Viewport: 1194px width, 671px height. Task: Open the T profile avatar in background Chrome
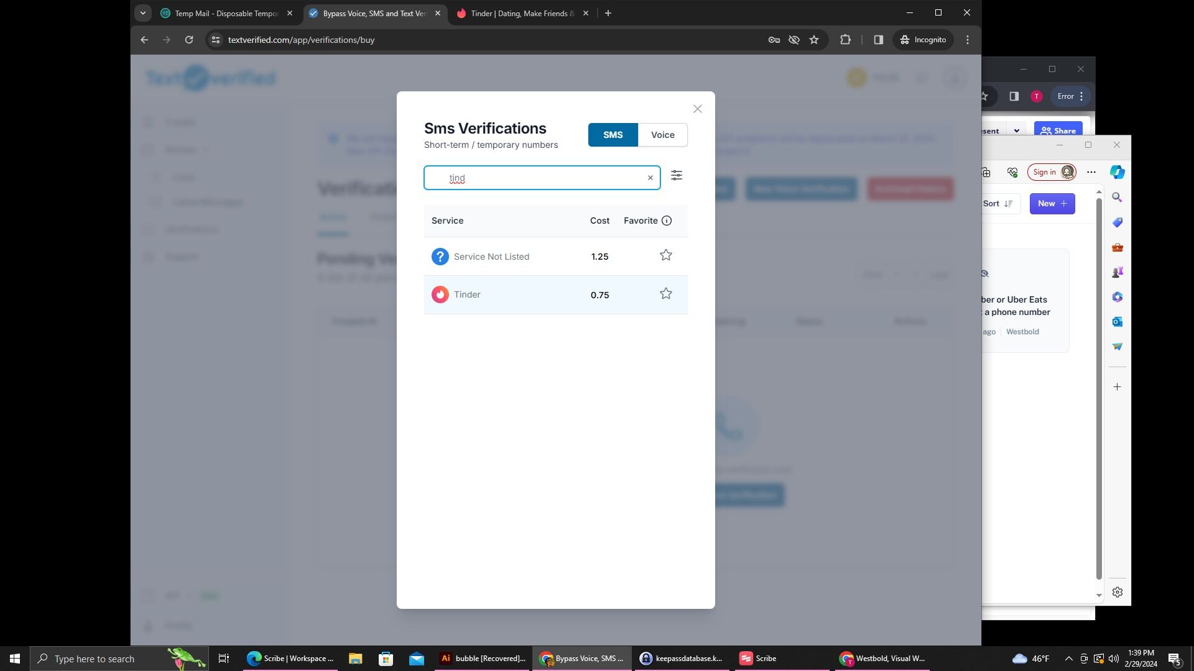click(x=1036, y=96)
